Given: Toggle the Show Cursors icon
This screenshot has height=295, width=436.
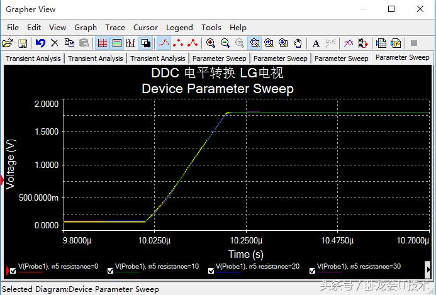Looking at the screenshot, I should [131, 43].
